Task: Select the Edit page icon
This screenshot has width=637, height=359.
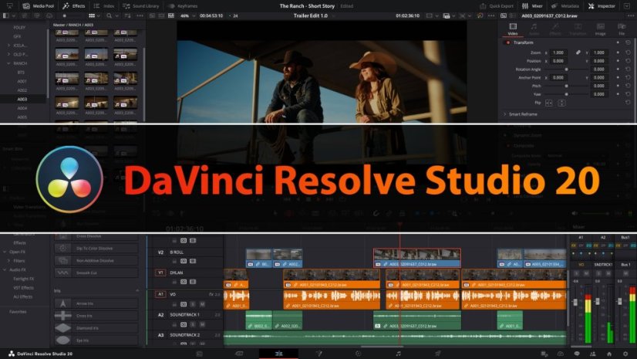Action: (278, 354)
